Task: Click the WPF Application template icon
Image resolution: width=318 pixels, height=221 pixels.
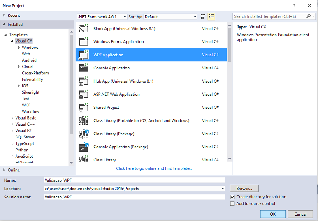Action: click(x=84, y=55)
